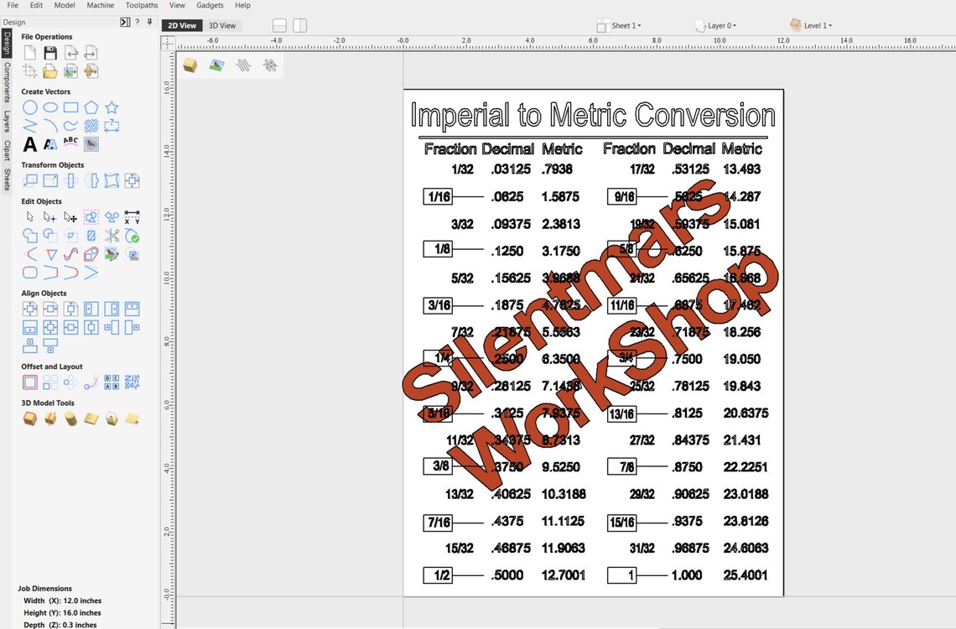Open the Toolpaths menu

click(x=141, y=5)
